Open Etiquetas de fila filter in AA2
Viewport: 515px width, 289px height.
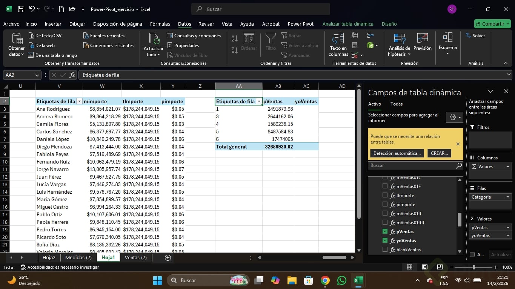(x=259, y=101)
